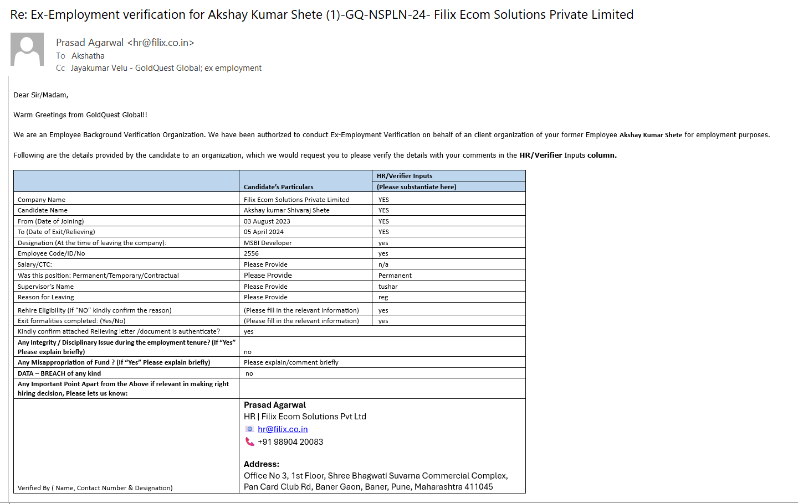Click the 'HR/Verifier Inputs' column header
This screenshot has width=798, height=504.
click(x=405, y=176)
